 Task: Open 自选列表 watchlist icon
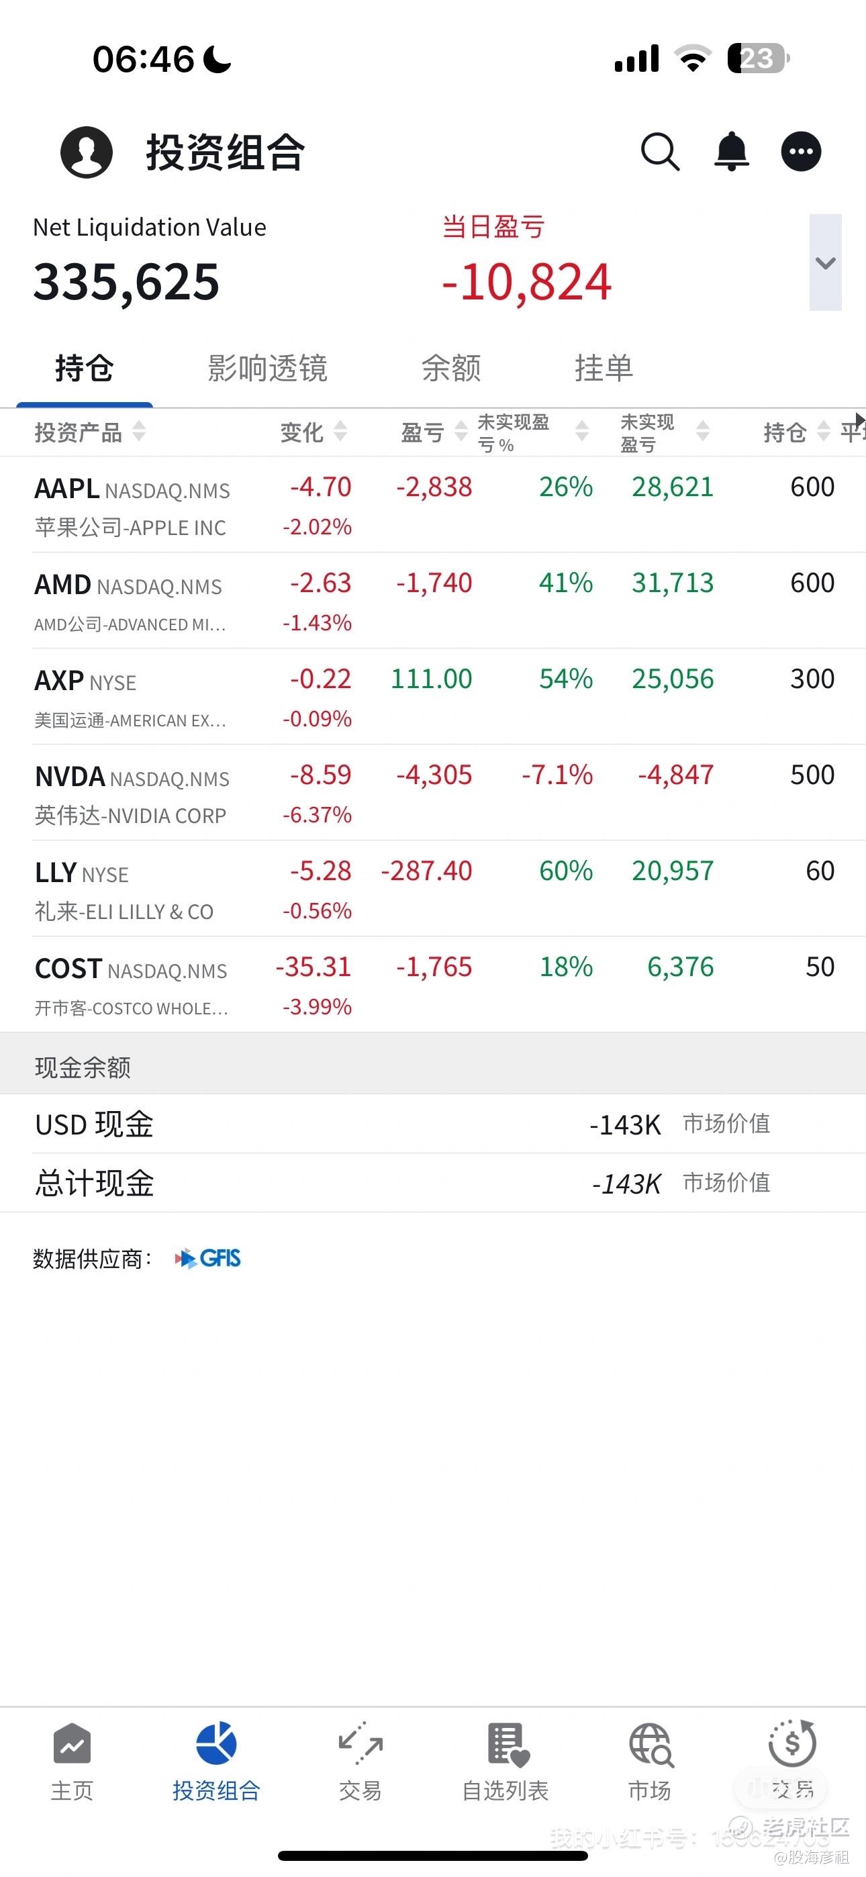[x=507, y=1745]
